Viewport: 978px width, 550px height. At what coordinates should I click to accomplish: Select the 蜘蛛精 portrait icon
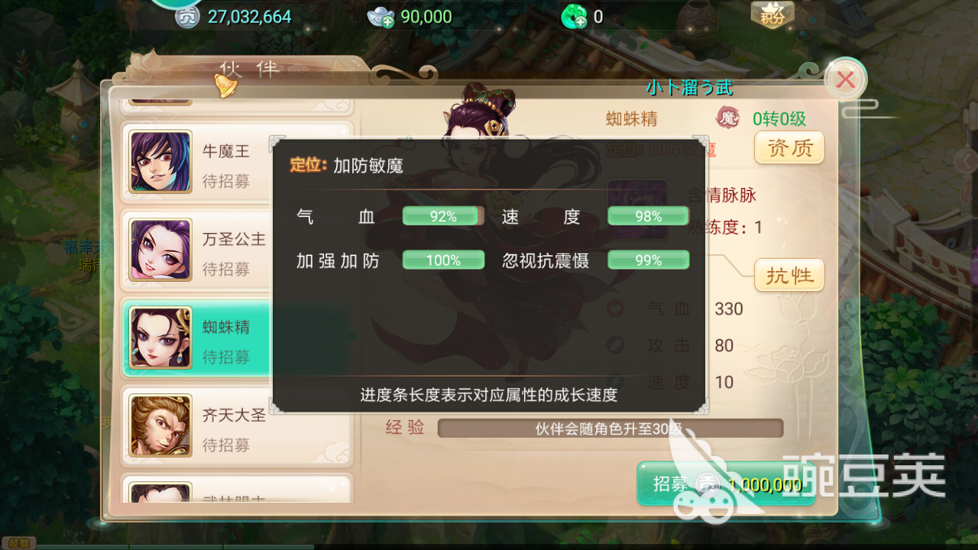tap(160, 337)
